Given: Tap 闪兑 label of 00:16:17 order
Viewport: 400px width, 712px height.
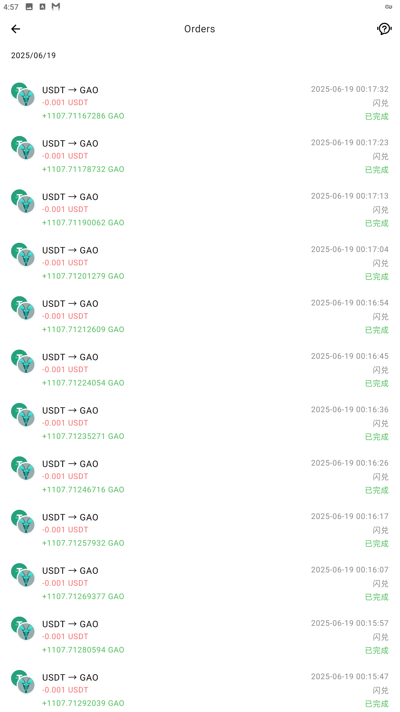Looking at the screenshot, I should click(381, 530).
